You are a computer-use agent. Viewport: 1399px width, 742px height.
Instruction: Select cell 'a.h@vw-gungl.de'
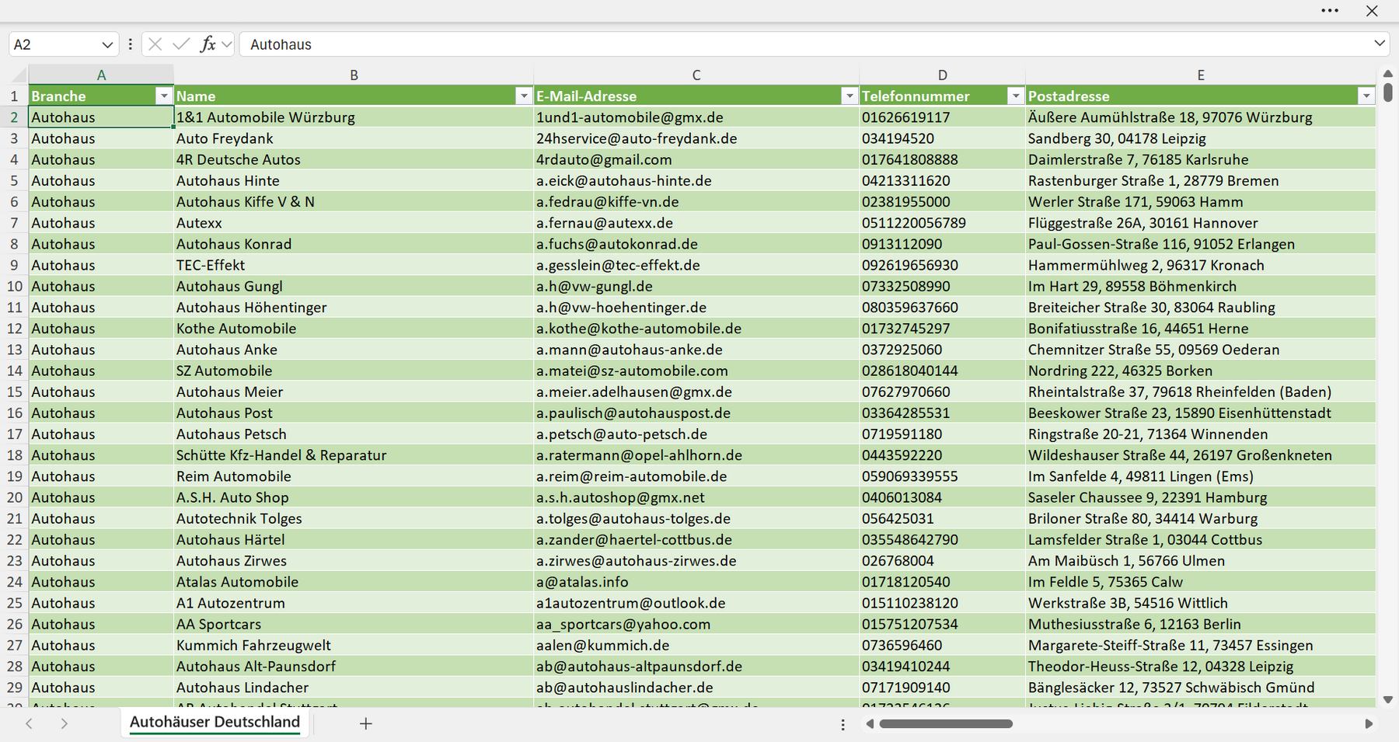click(x=696, y=286)
